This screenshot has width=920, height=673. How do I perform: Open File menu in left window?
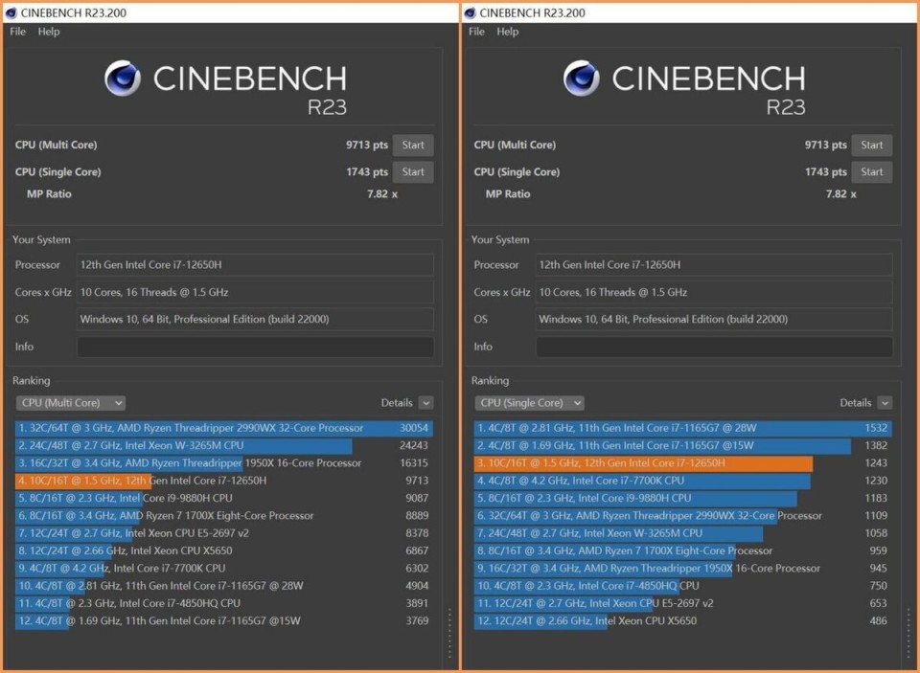(x=17, y=32)
